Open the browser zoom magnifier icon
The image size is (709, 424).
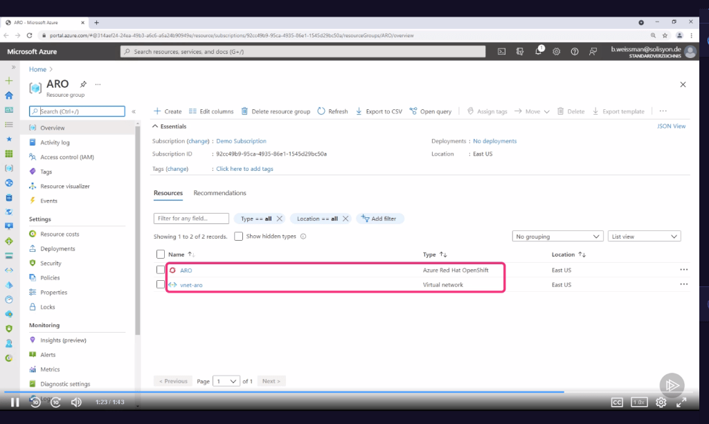pyautogui.click(x=653, y=35)
